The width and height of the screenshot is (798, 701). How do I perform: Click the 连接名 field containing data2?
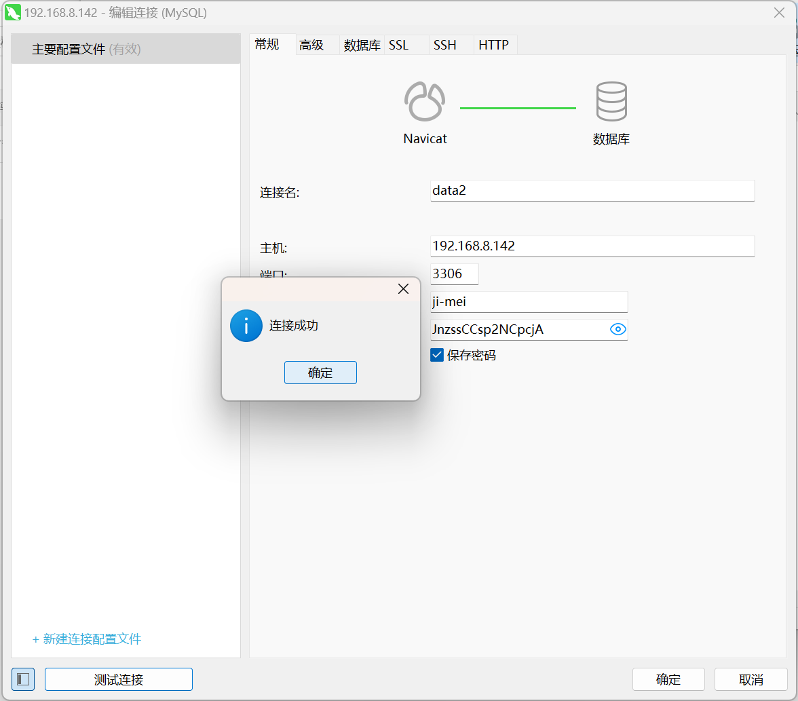(592, 191)
